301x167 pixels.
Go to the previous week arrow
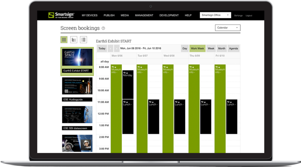pos(110,49)
